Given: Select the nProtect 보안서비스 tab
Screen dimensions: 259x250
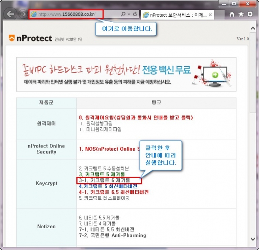Looking at the screenshot, I should 174,15.
